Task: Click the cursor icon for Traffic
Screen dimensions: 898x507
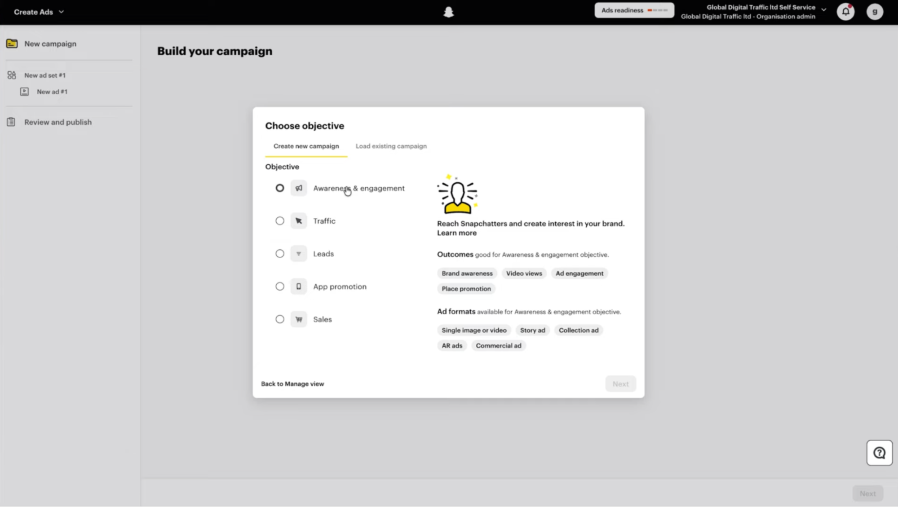Action: click(298, 221)
